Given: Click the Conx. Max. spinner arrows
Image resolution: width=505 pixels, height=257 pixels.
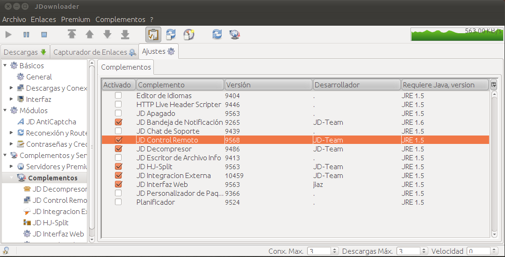Looking at the screenshot, I should pos(335,251).
